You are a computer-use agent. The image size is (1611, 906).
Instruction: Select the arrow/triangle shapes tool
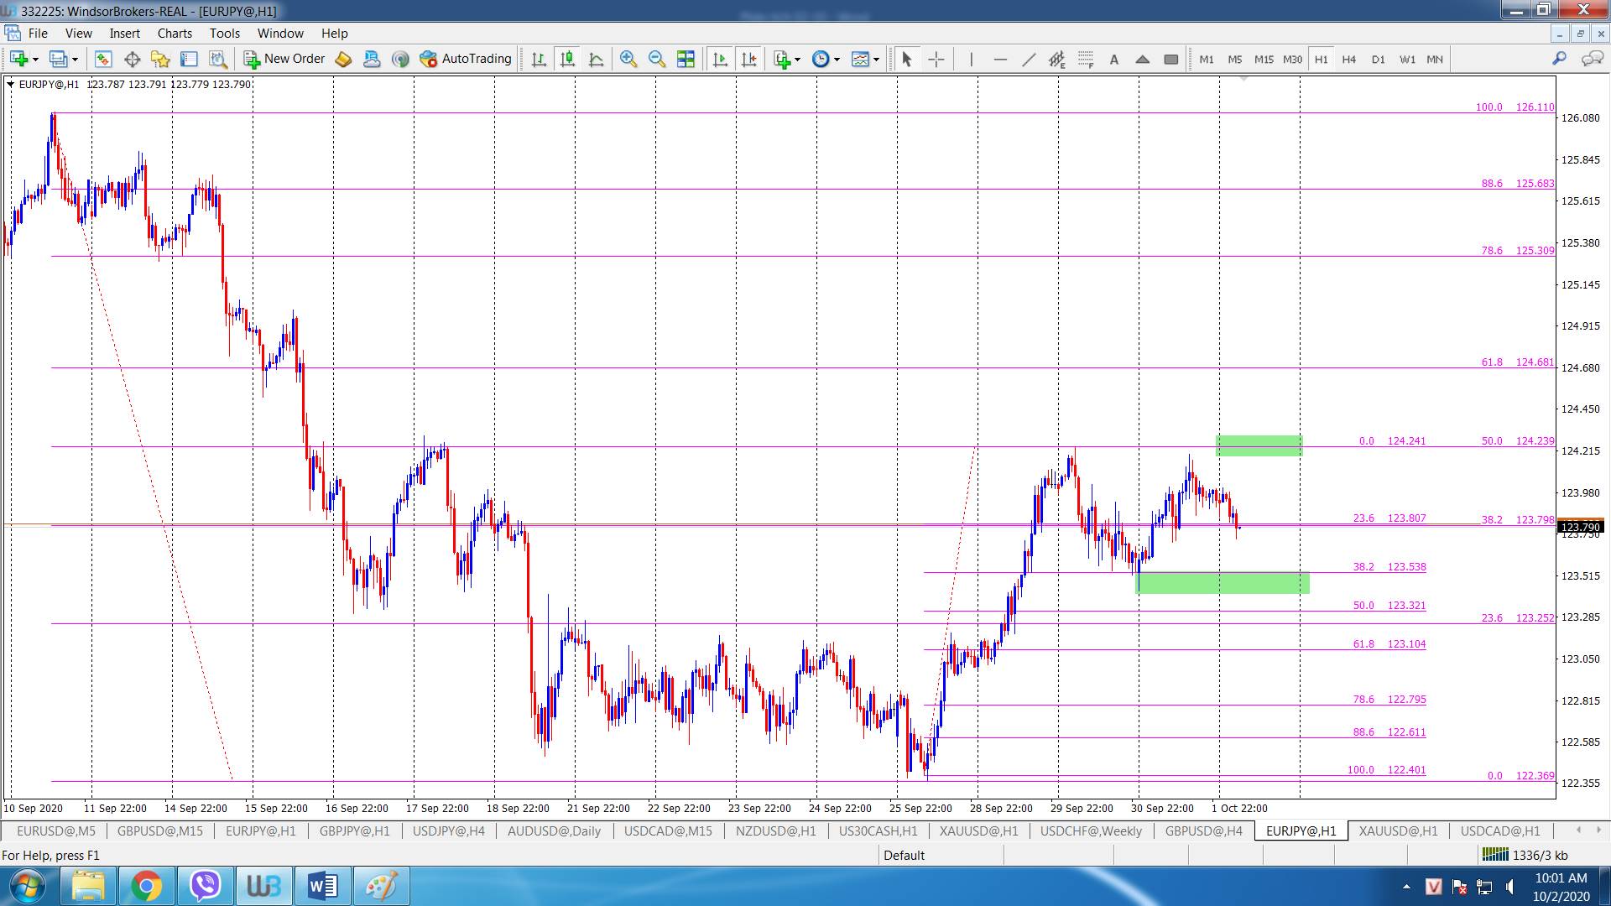1143,59
